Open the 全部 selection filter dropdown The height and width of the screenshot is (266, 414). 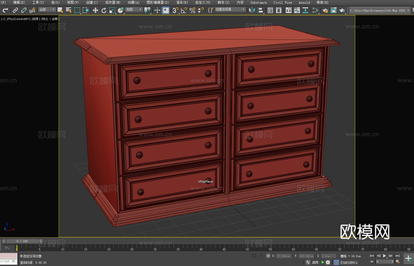pos(47,9)
